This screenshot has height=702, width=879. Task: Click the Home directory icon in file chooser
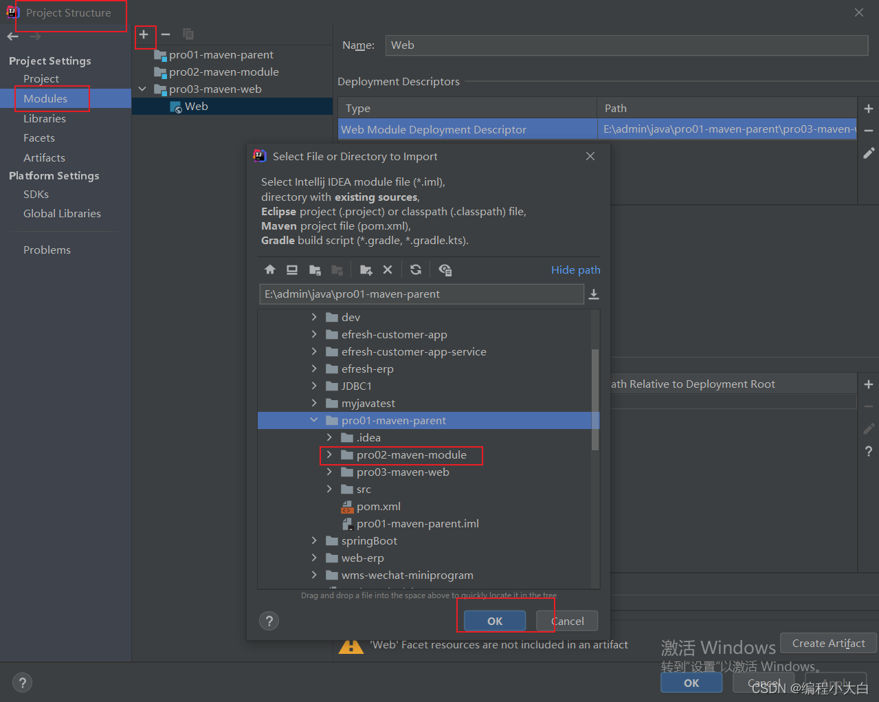(x=270, y=270)
